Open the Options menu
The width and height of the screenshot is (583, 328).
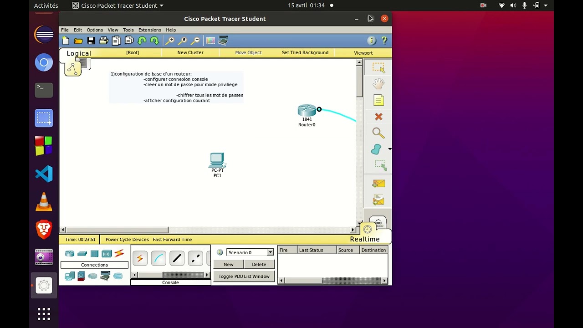(95, 30)
